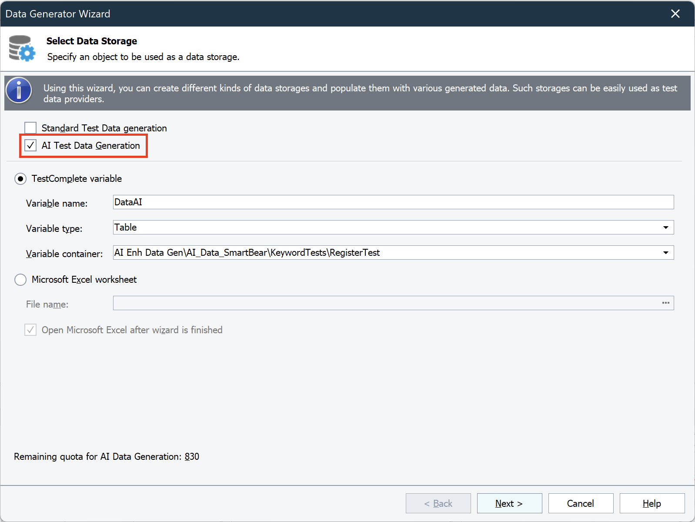The height and width of the screenshot is (522, 695).
Task: Choose the Microsoft Excel worksheet option
Action: [x=20, y=280]
